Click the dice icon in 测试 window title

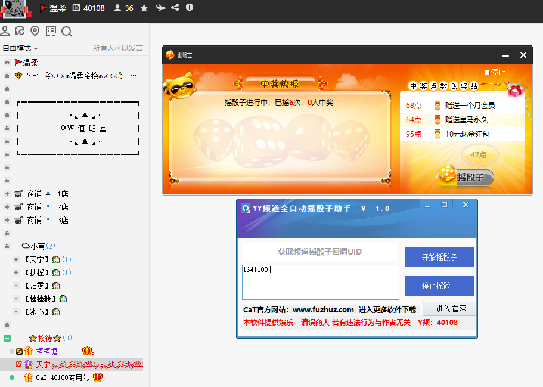pyautogui.click(x=170, y=55)
